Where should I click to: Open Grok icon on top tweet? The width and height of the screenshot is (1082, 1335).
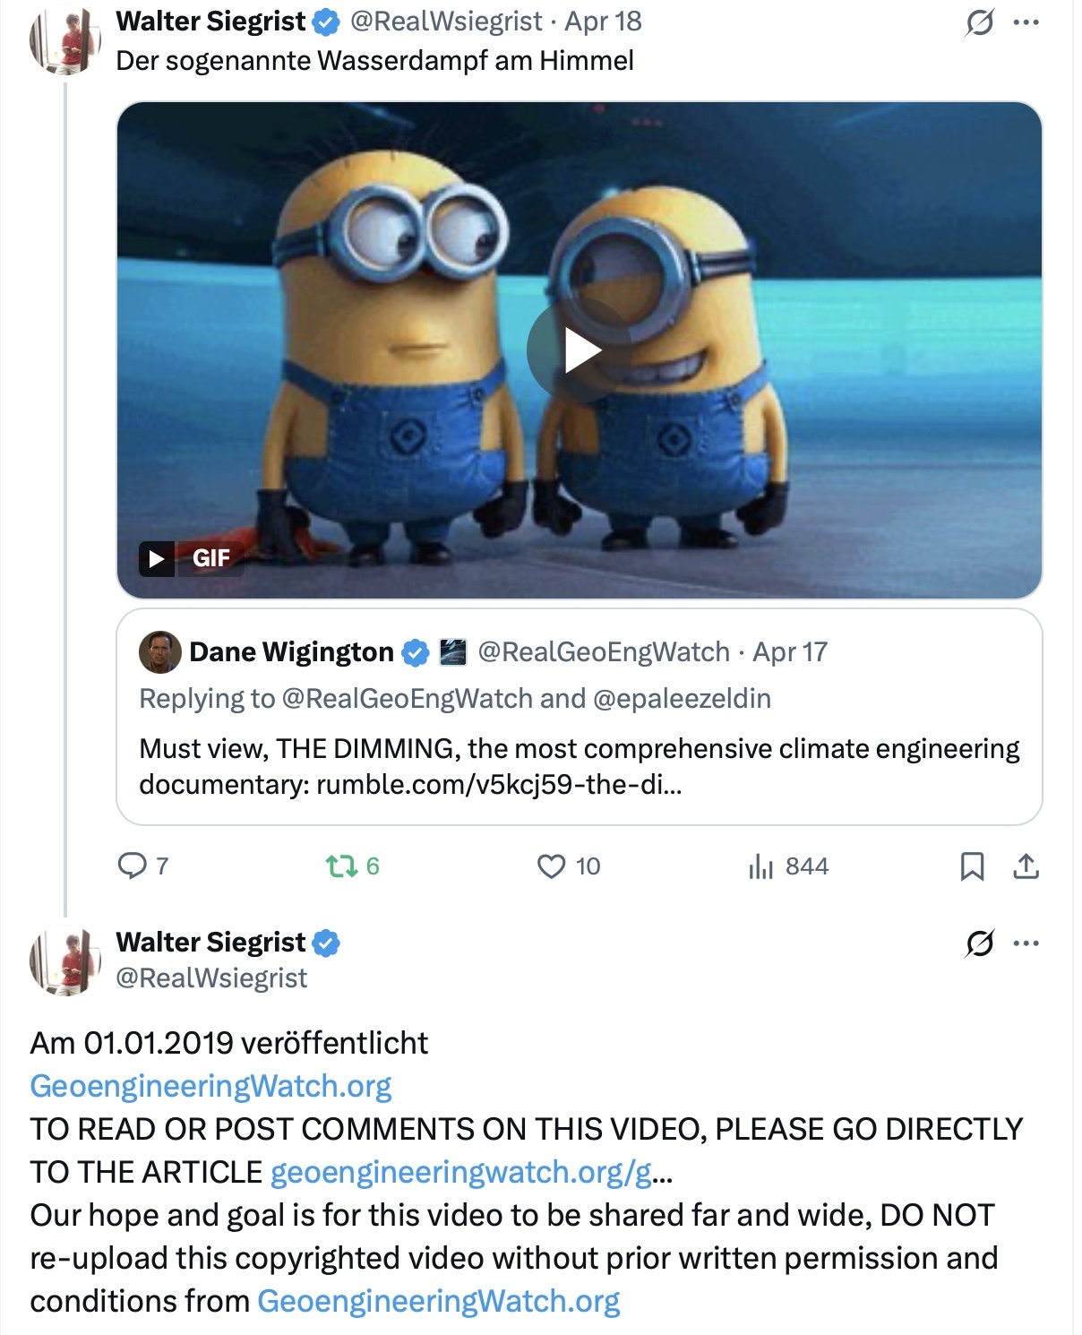point(979,22)
